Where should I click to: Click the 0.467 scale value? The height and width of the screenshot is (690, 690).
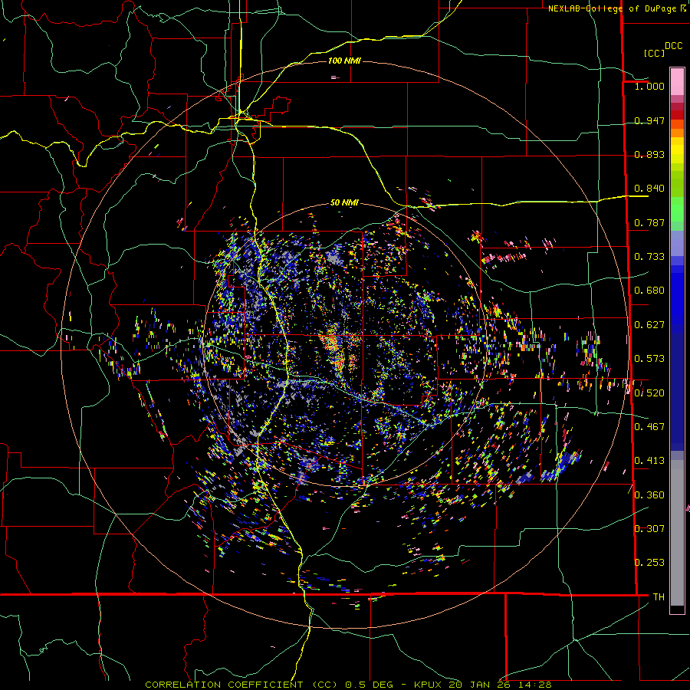pyautogui.click(x=649, y=426)
